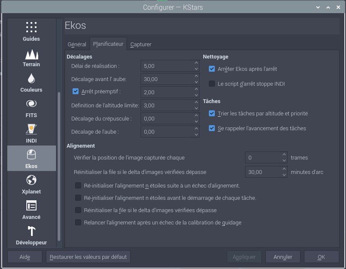The height and width of the screenshot is (269, 346).
Task: Click the sidebar vertical scrollbar
Action: pos(59,166)
